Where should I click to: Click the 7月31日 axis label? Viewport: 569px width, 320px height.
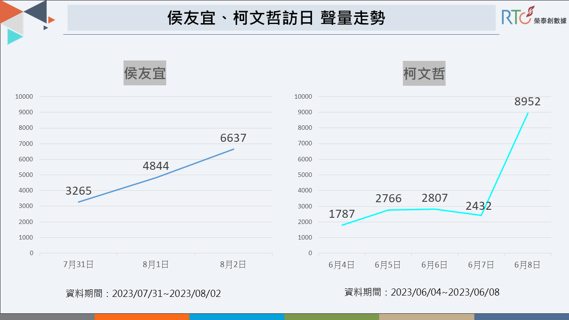coord(79,264)
